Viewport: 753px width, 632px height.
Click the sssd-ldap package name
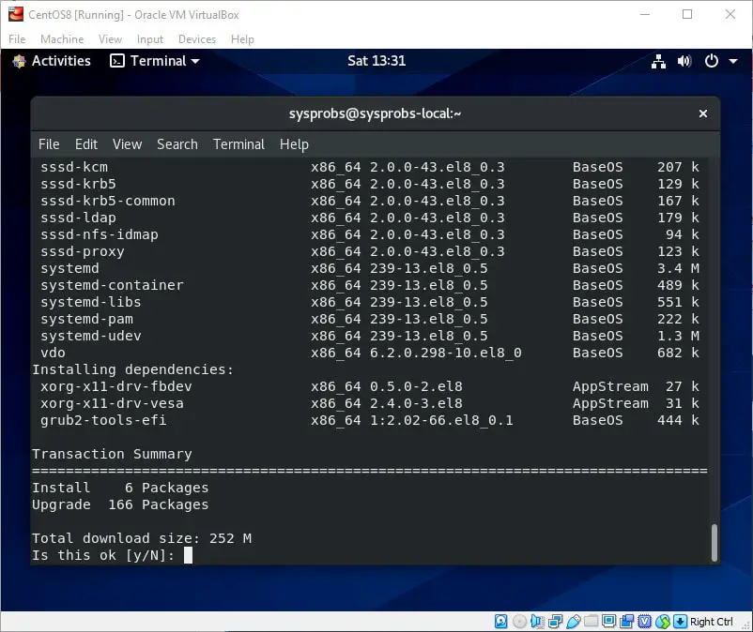tap(78, 218)
